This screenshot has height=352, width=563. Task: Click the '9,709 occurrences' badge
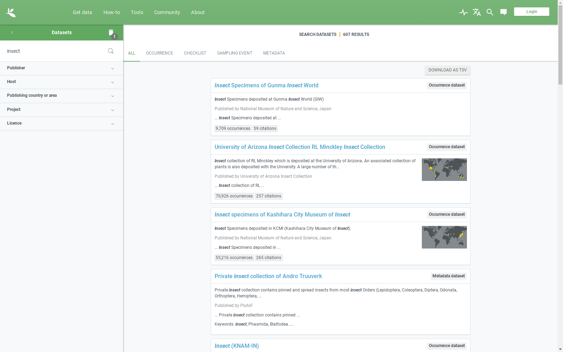point(233,129)
